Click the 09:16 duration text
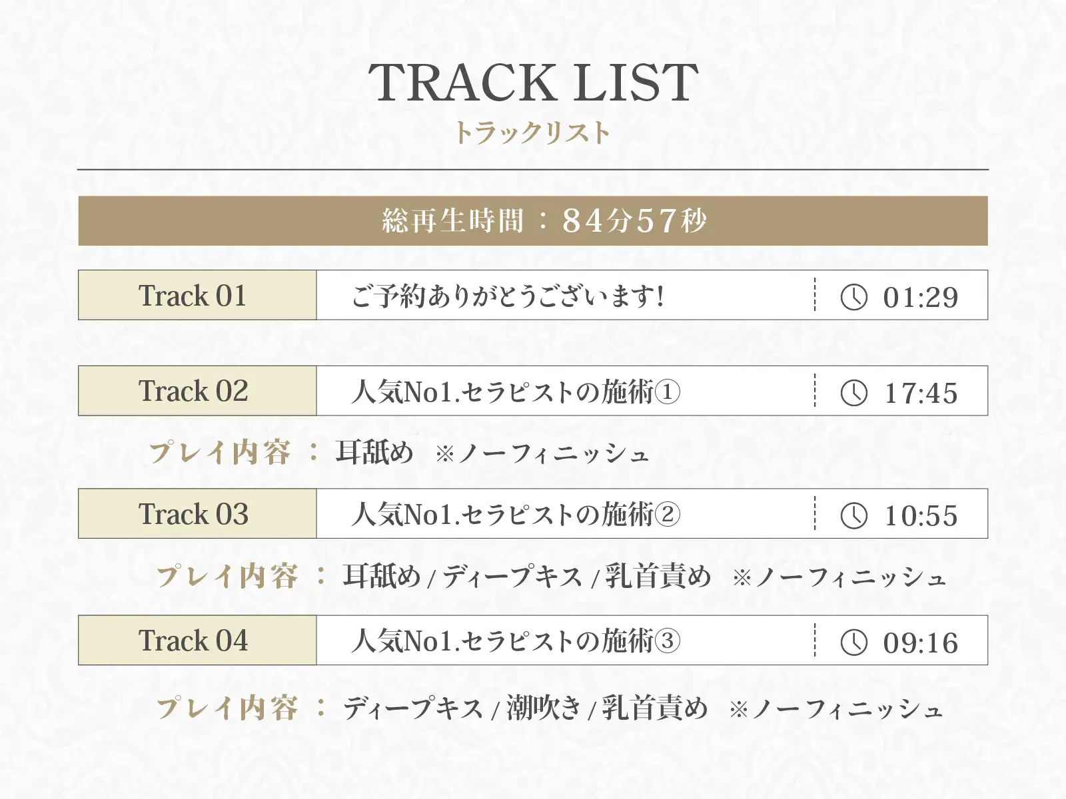The height and width of the screenshot is (799, 1066). pyautogui.click(x=921, y=643)
